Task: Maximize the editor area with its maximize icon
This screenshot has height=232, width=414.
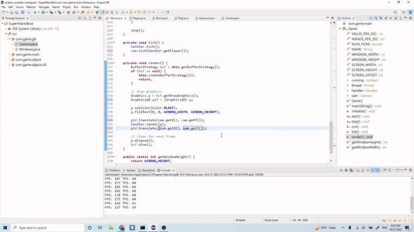Action: [332, 18]
